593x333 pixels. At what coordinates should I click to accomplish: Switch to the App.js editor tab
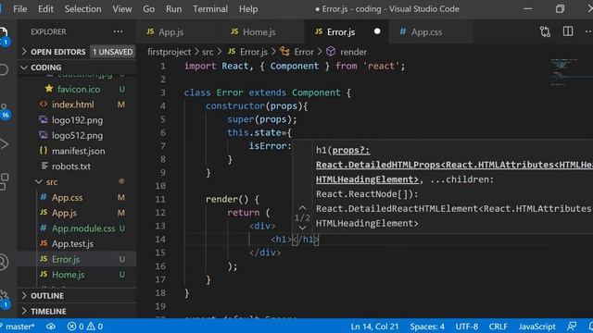click(x=178, y=31)
